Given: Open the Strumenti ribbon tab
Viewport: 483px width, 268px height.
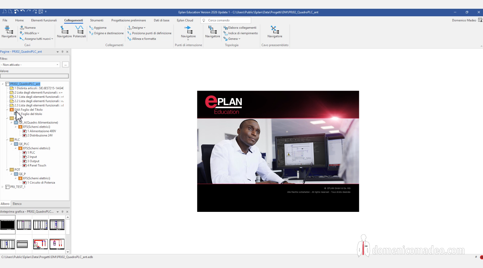Looking at the screenshot, I should [x=97, y=20].
